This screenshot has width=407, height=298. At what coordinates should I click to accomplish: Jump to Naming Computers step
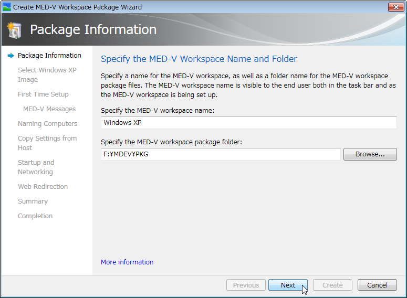47,124
